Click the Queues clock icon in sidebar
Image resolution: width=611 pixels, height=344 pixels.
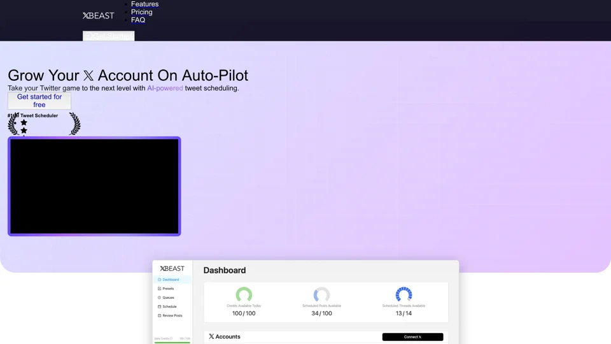[159, 297]
